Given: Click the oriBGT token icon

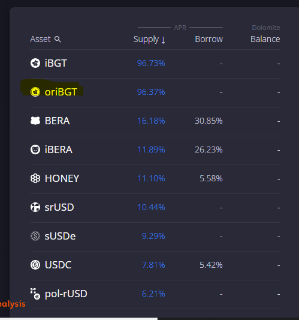Looking at the screenshot, I should [x=35, y=92].
